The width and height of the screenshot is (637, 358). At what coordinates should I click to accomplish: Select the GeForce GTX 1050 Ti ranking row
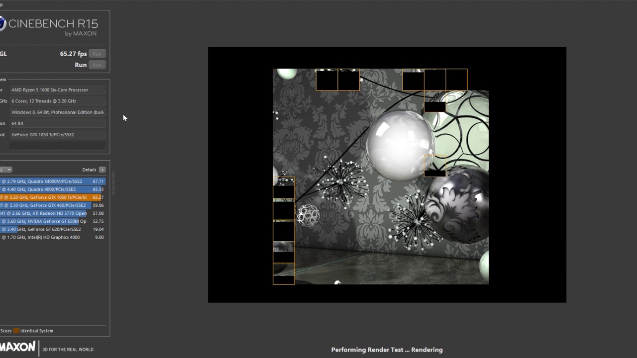tap(53, 197)
